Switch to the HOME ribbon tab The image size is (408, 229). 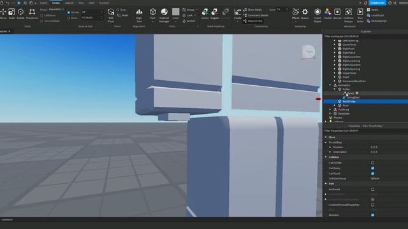(43, 3)
